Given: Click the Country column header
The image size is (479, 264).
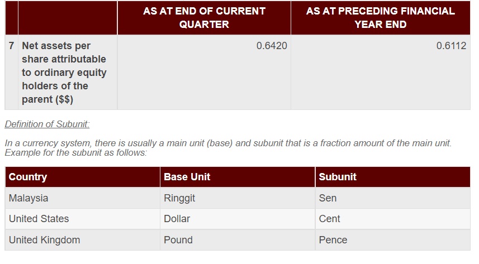Looking at the screenshot, I should click(x=83, y=177).
